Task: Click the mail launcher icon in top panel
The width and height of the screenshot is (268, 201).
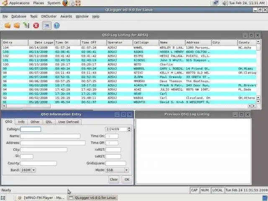Action: click(72, 3)
